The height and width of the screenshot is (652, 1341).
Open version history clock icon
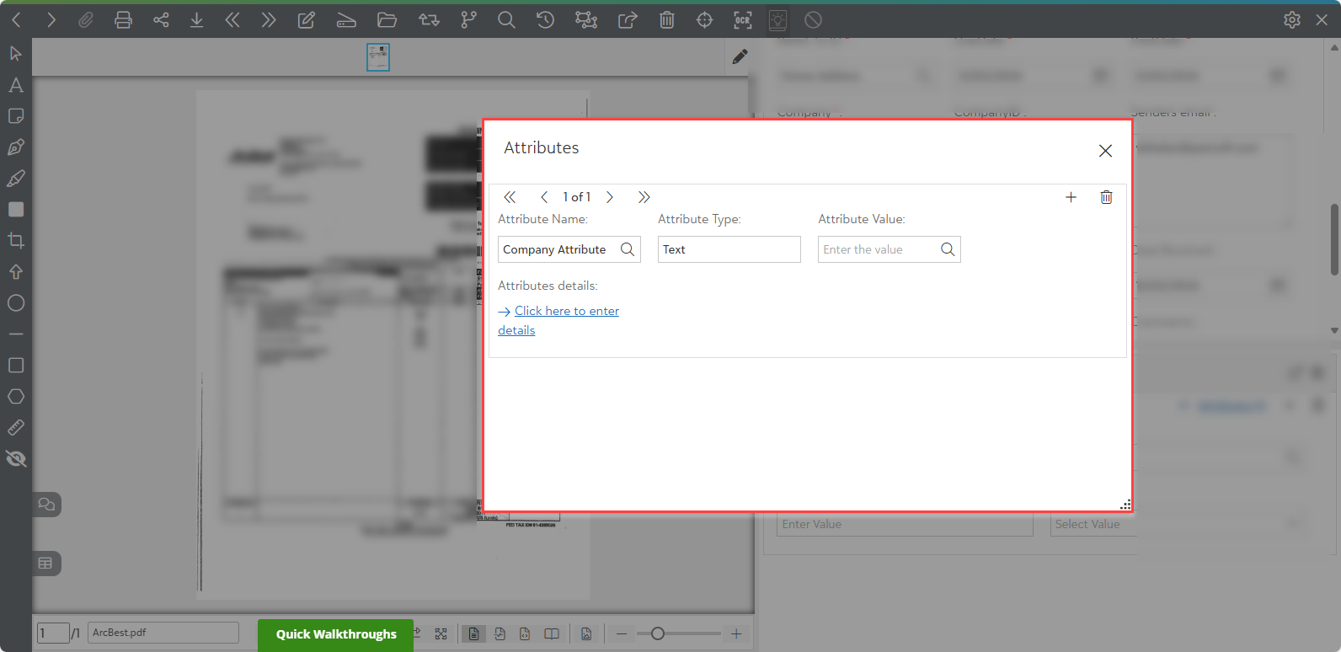point(545,20)
